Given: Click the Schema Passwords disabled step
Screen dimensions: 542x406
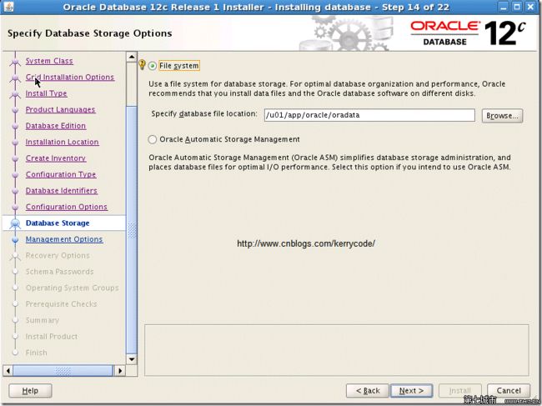Looking at the screenshot, I should pos(59,272).
